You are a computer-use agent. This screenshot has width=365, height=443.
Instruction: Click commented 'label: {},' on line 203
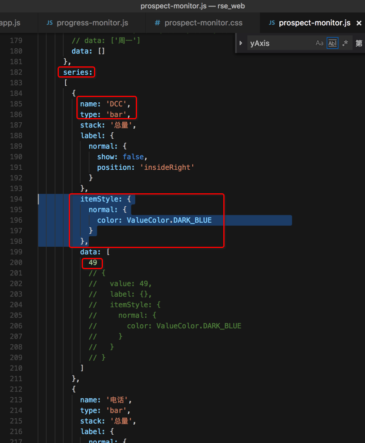[x=130, y=294]
